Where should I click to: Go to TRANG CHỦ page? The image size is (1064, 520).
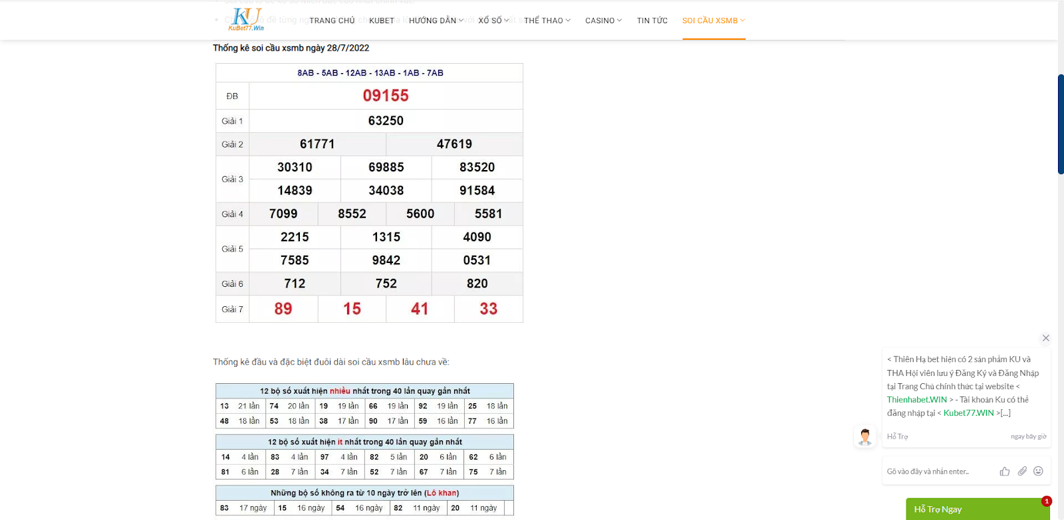(x=332, y=21)
